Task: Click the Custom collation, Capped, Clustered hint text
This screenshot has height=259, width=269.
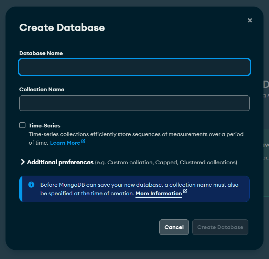Action: (x=166, y=162)
